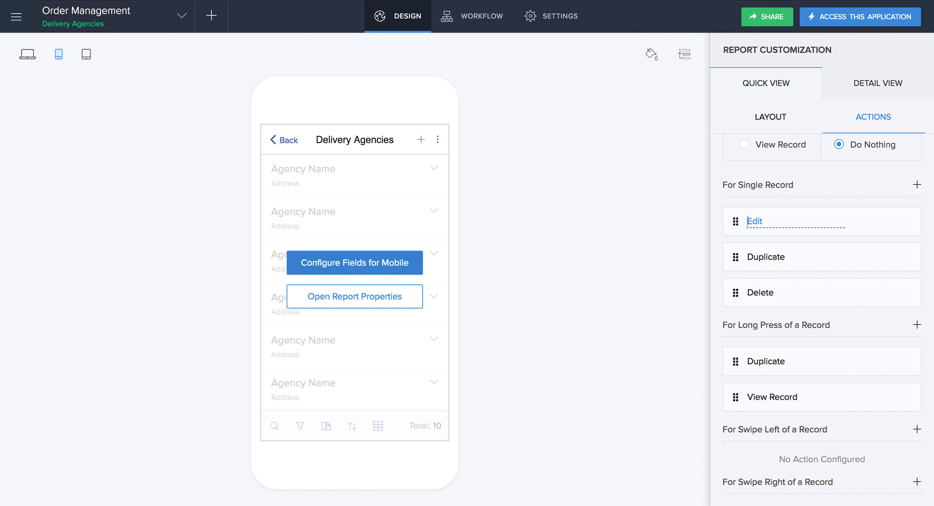Click the group-by icon in preview footer
The width and height of the screenshot is (934, 506).
(326, 426)
